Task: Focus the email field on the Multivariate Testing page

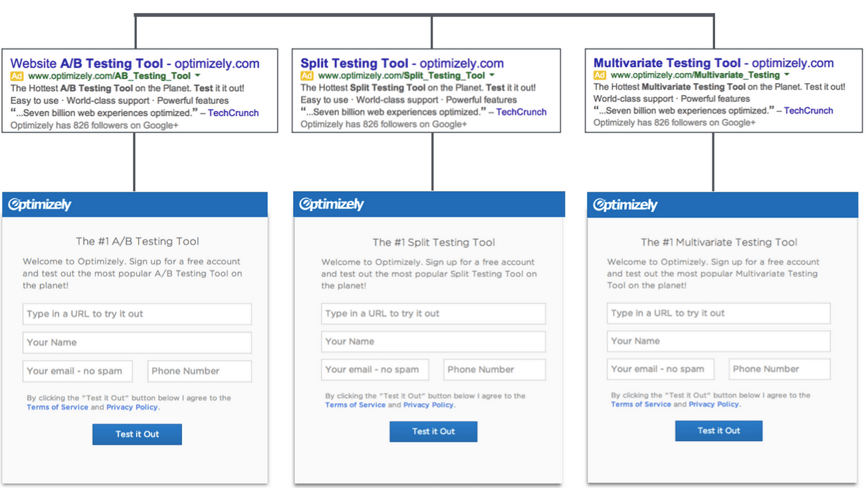Action: point(660,368)
